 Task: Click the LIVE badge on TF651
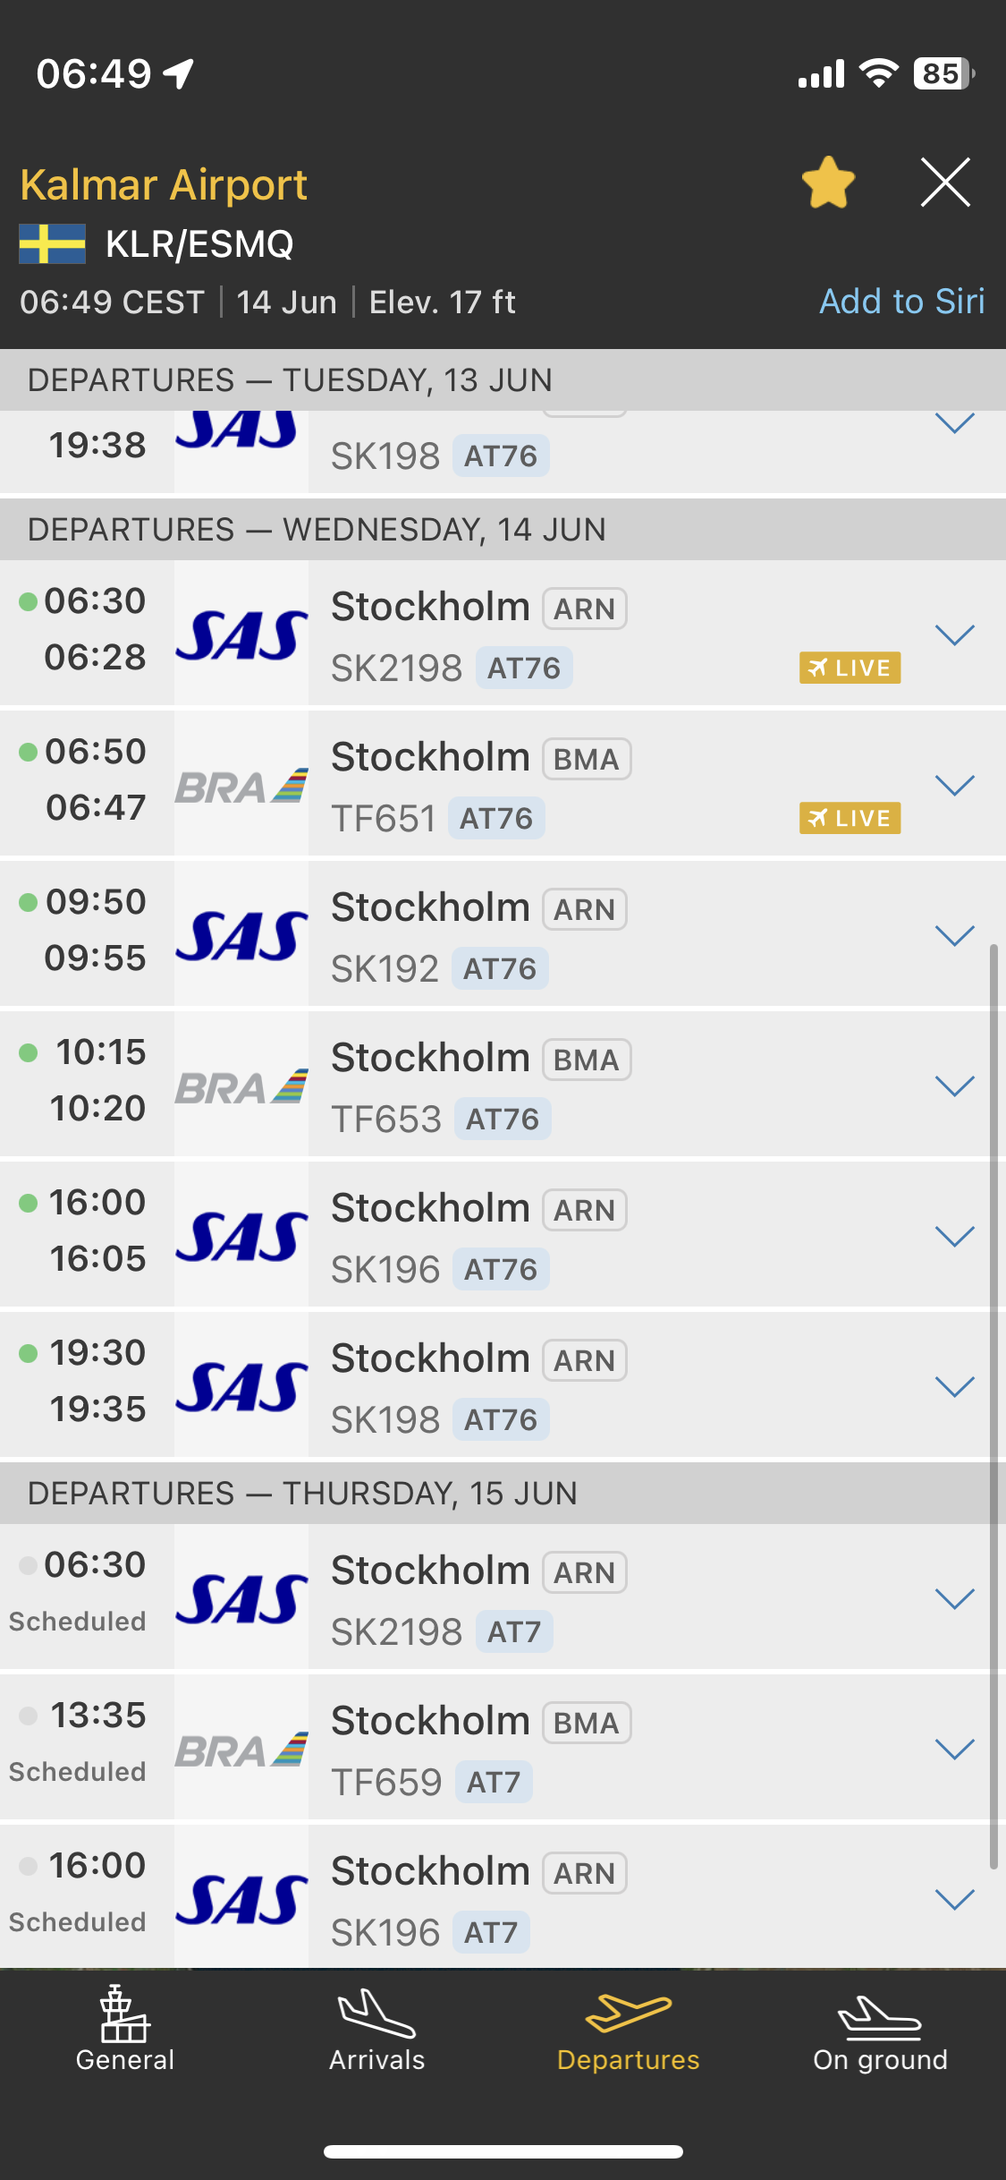click(x=850, y=818)
